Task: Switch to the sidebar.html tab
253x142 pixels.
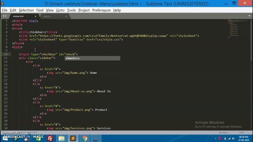Action: (x=24, y=16)
